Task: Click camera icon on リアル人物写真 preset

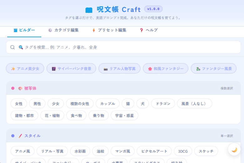Action: 106,69
